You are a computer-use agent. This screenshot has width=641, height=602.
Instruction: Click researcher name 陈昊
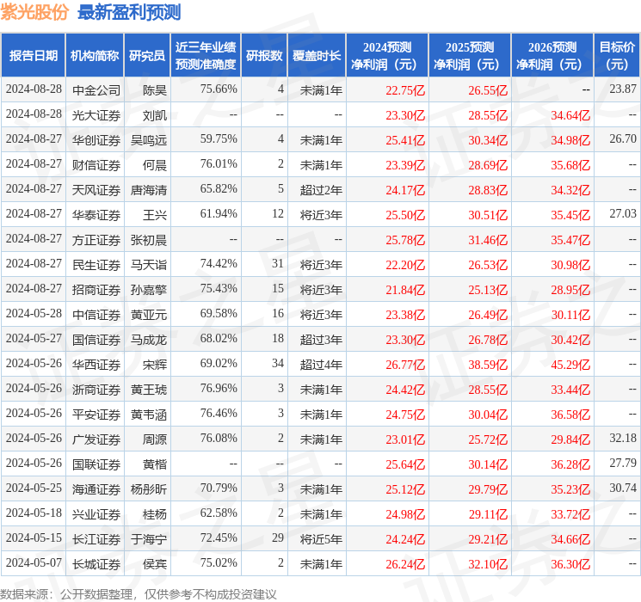(x=155, y=90)
